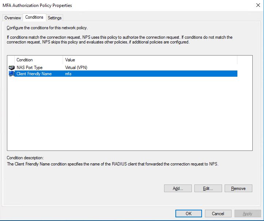This screenshot has height=221, width=264.
Task: Open the Settings tab
Action: [x=55, y=18]
